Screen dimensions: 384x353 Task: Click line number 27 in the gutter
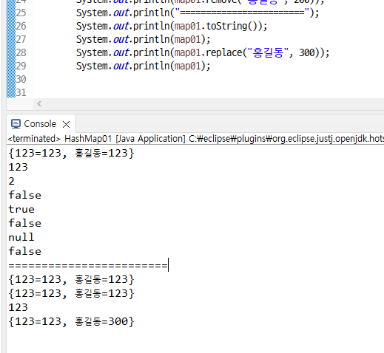click(x=21, y=39)
